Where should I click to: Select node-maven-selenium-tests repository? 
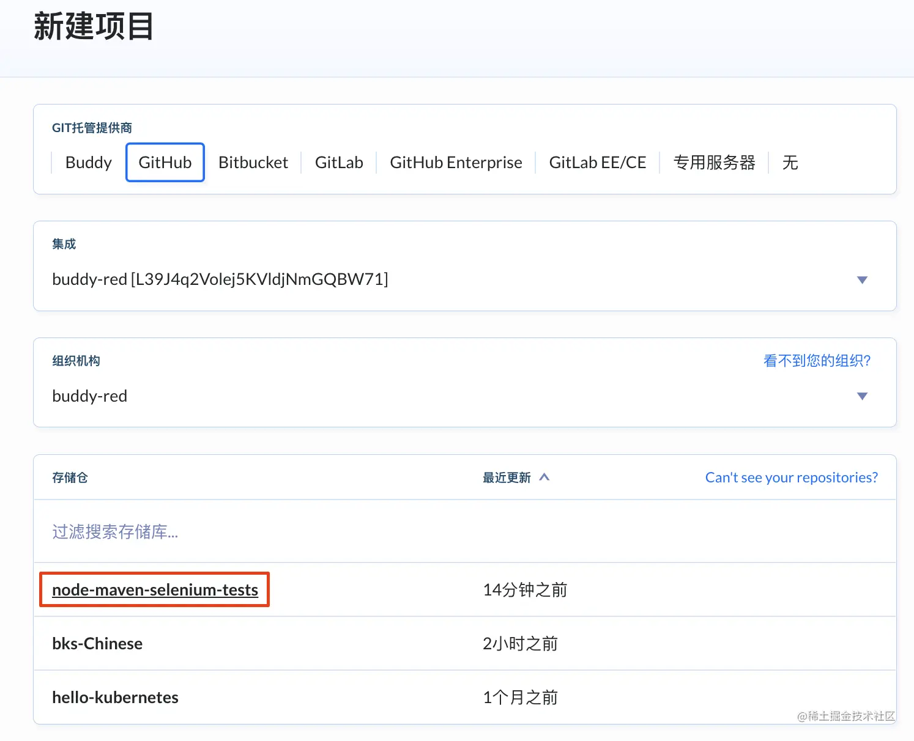pos(155,590)
